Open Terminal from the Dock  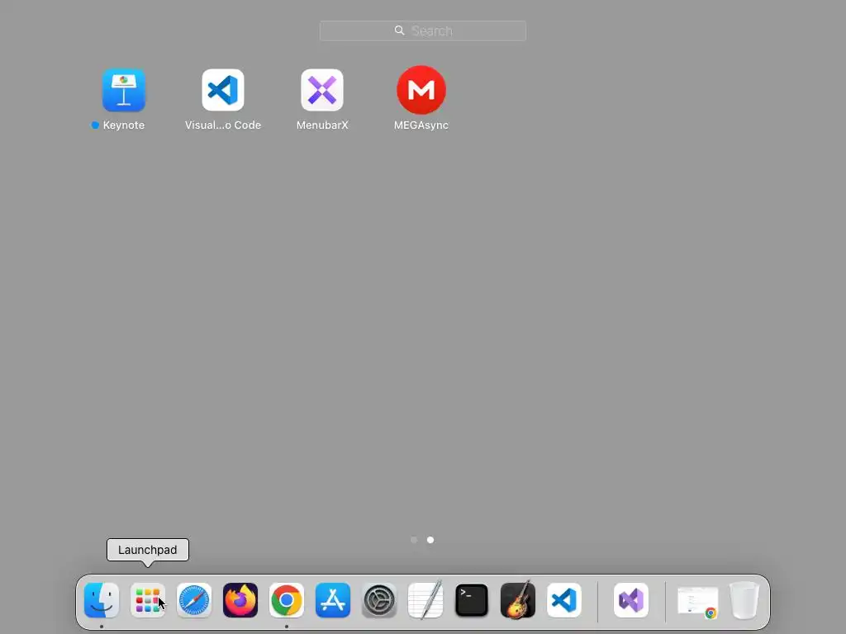(x=472, y=600)
